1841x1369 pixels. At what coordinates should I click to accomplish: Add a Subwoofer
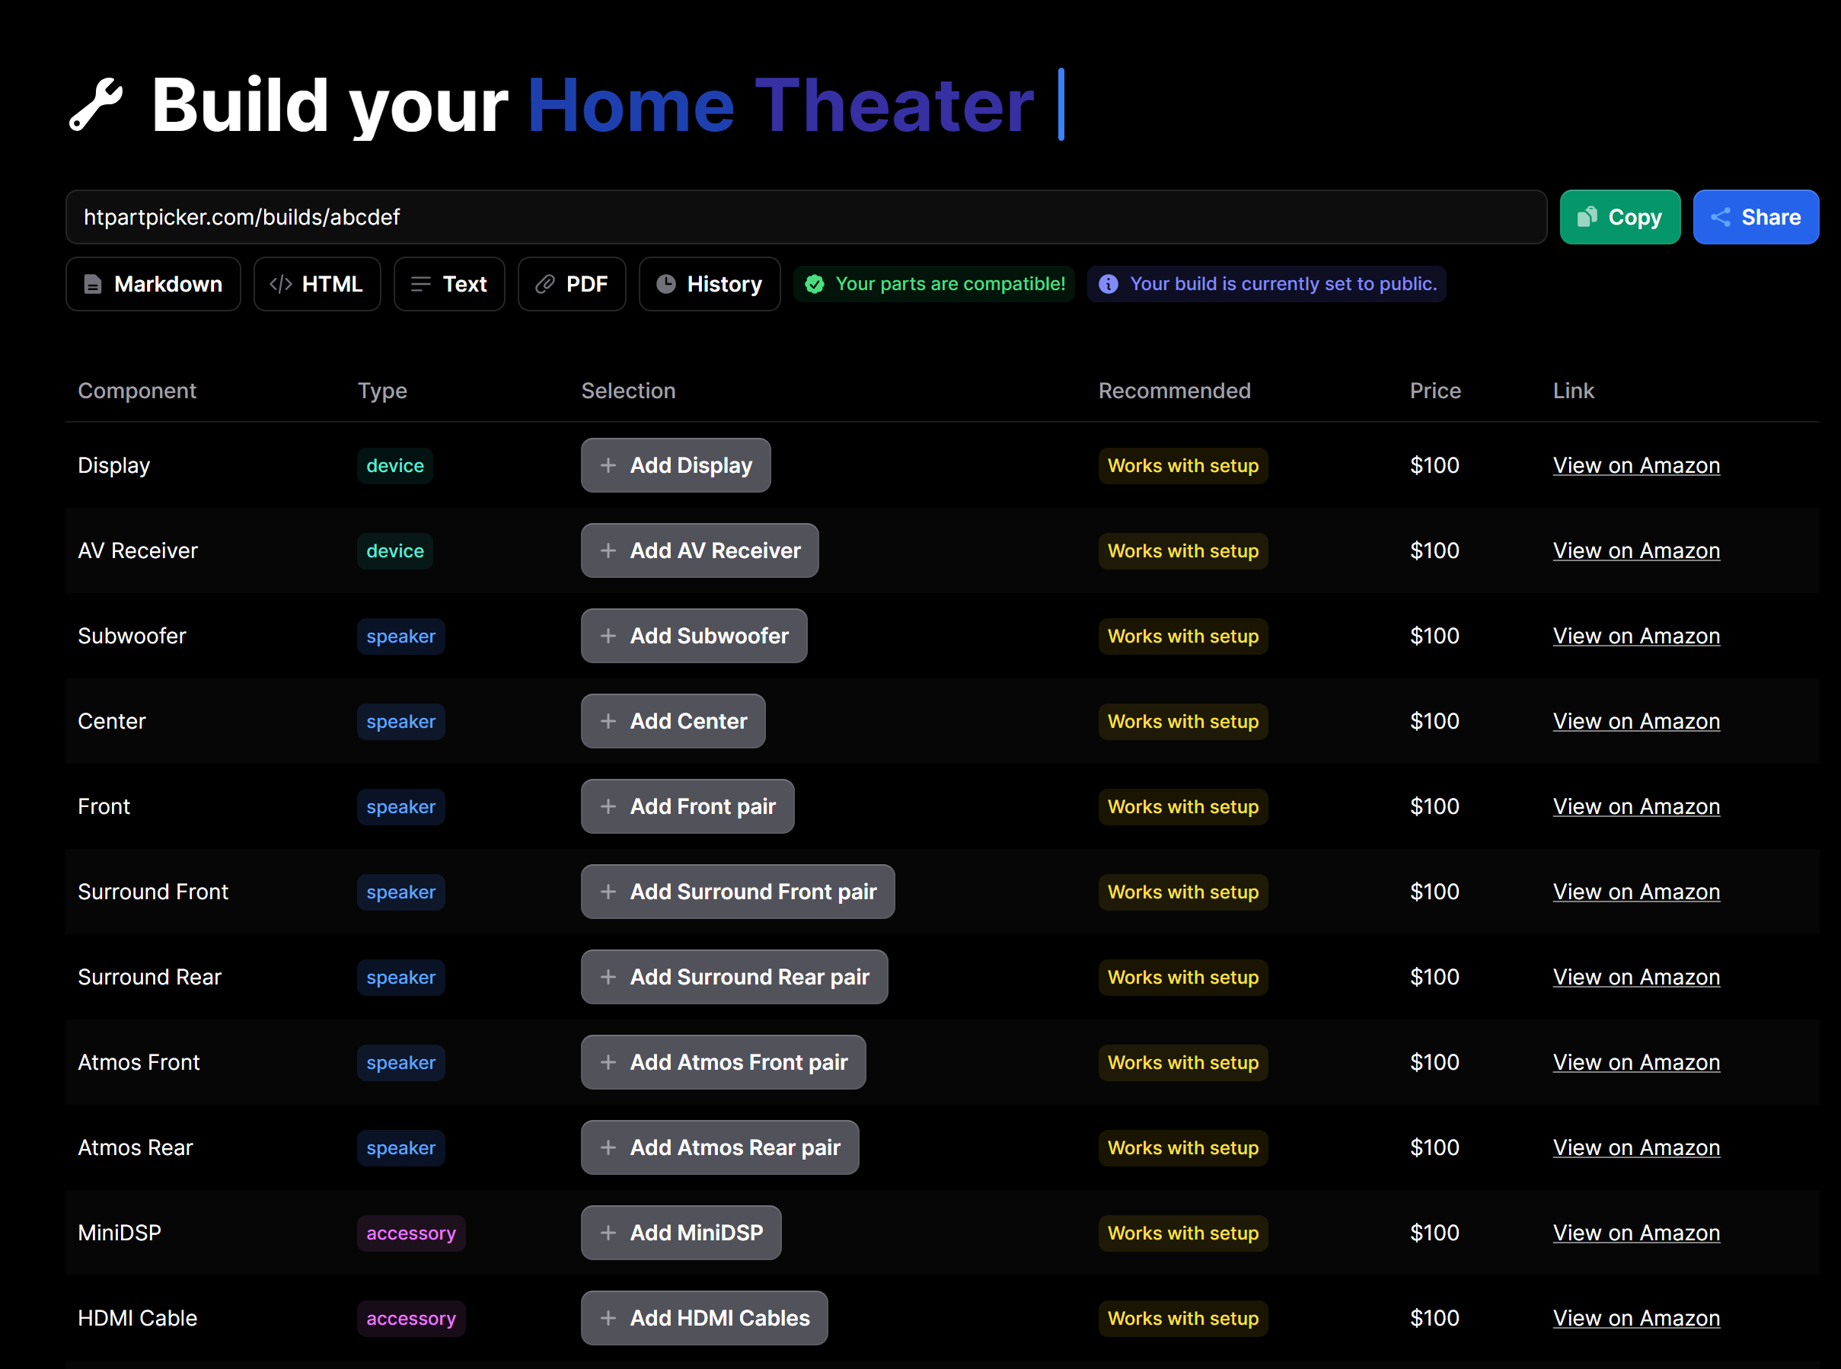[694, 637]
